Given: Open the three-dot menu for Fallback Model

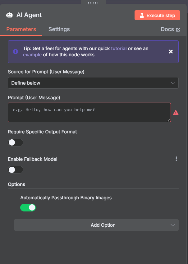Looking at the screenshot, I should click(x=176, y=159).
